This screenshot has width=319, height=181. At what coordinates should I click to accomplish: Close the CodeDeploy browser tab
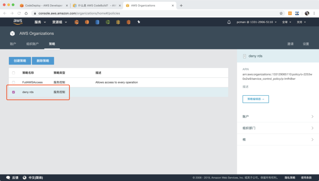[x=67, y=6]
